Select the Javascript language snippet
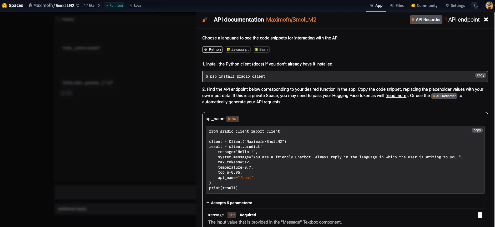Screen dimensions: 495x227 pos(238,49)
